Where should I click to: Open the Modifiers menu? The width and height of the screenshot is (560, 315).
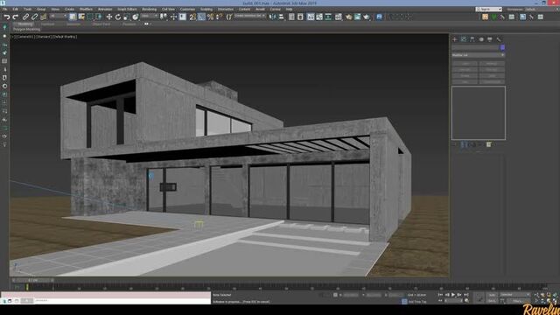tap(86, 10)
